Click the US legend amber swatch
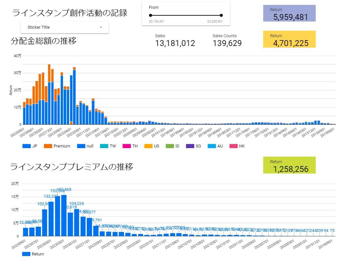 coord(148,146)
